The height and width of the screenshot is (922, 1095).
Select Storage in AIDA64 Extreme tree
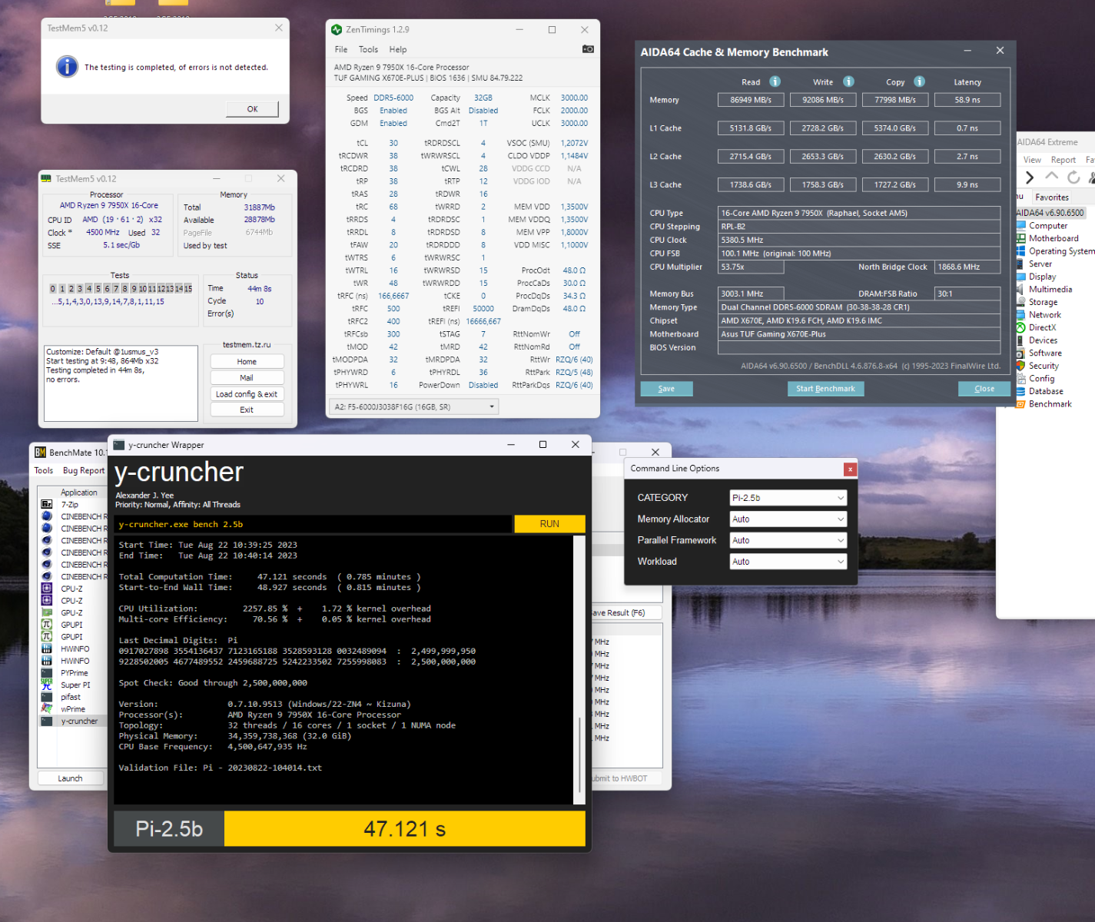tap(1043, 303)
